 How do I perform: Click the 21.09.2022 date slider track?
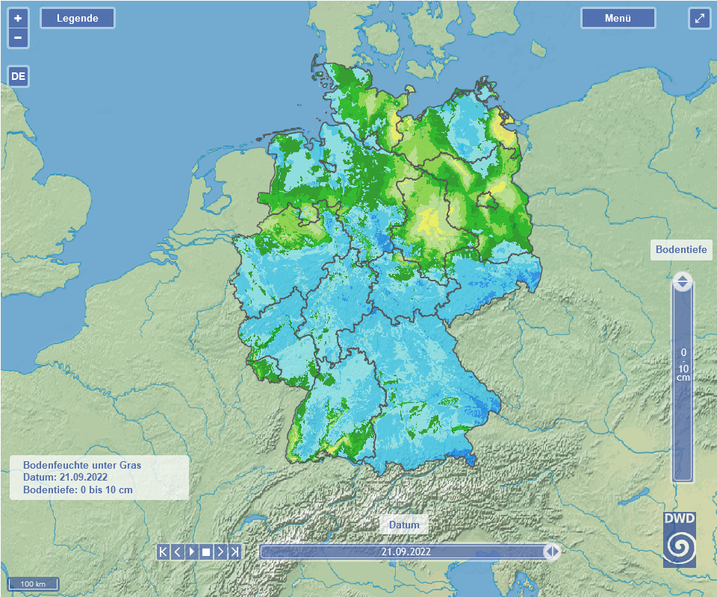click(406, 551)
